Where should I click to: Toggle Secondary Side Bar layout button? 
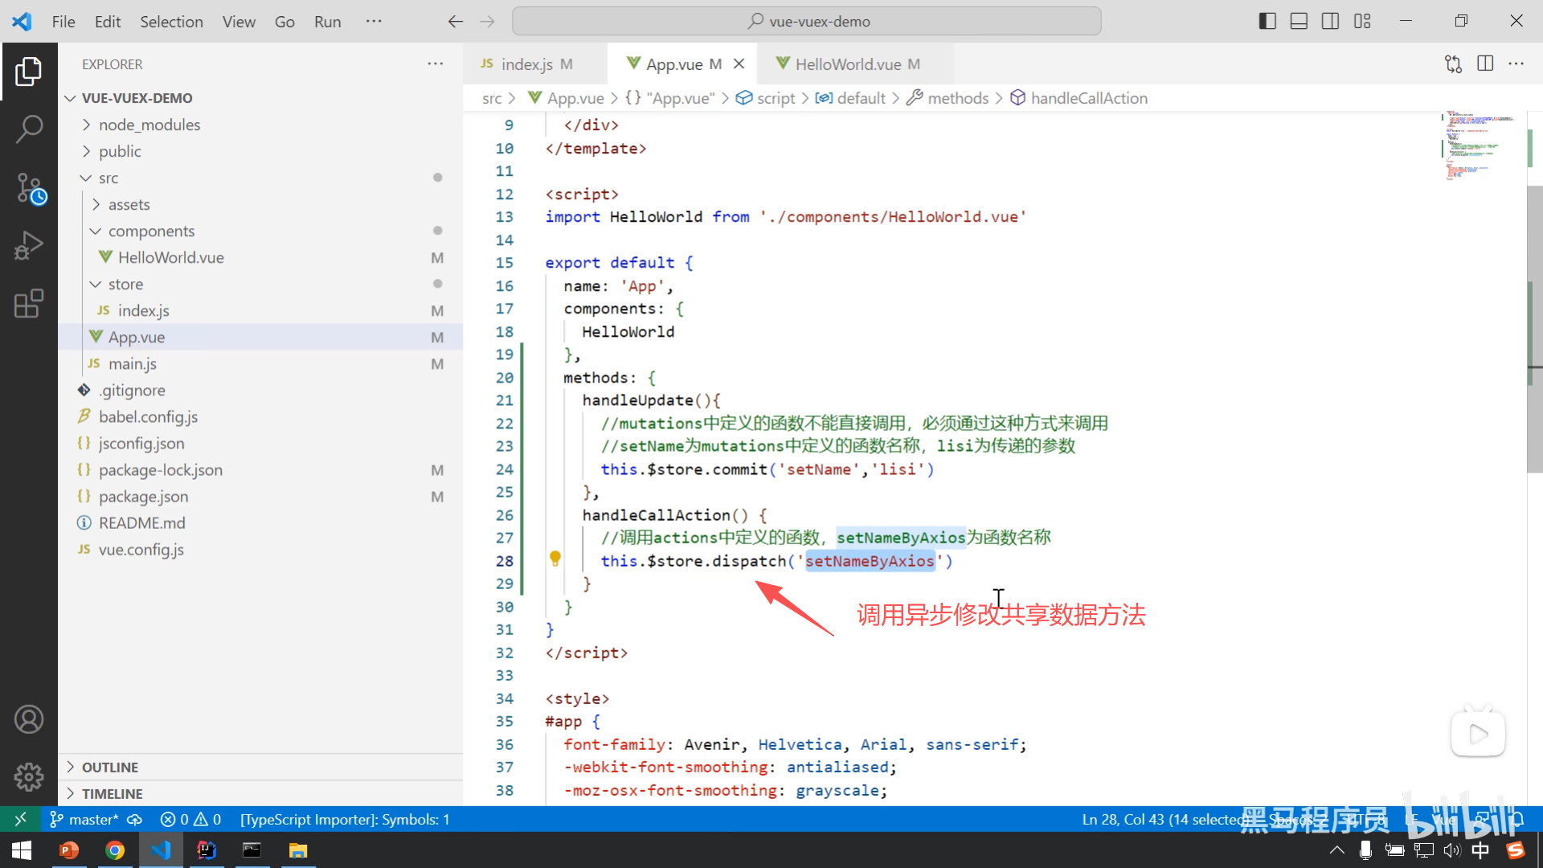pos(1330,22)
